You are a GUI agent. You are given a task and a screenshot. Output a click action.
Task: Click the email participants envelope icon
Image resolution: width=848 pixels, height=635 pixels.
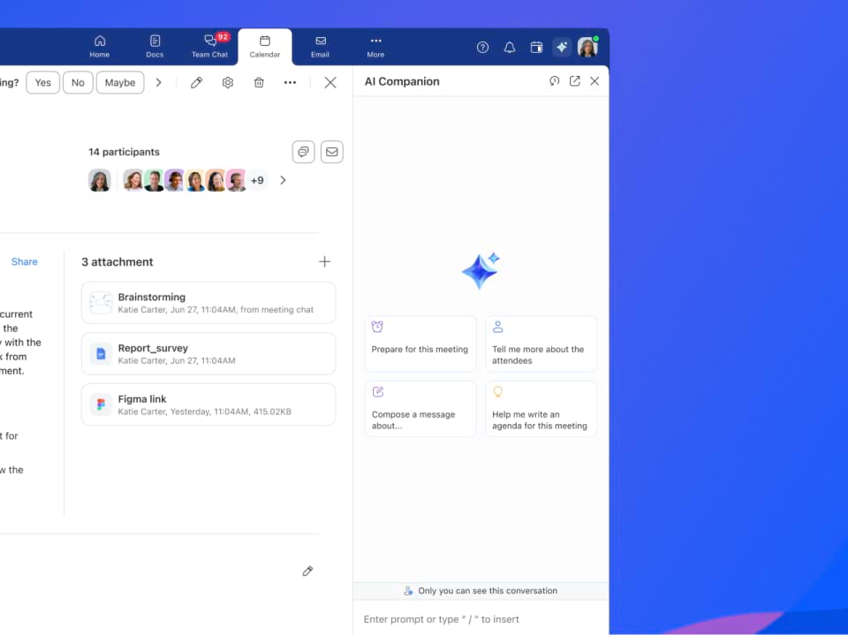pyautogui.click(x=331, y=152)
